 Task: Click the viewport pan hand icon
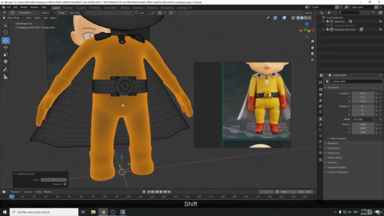[312, 47]
